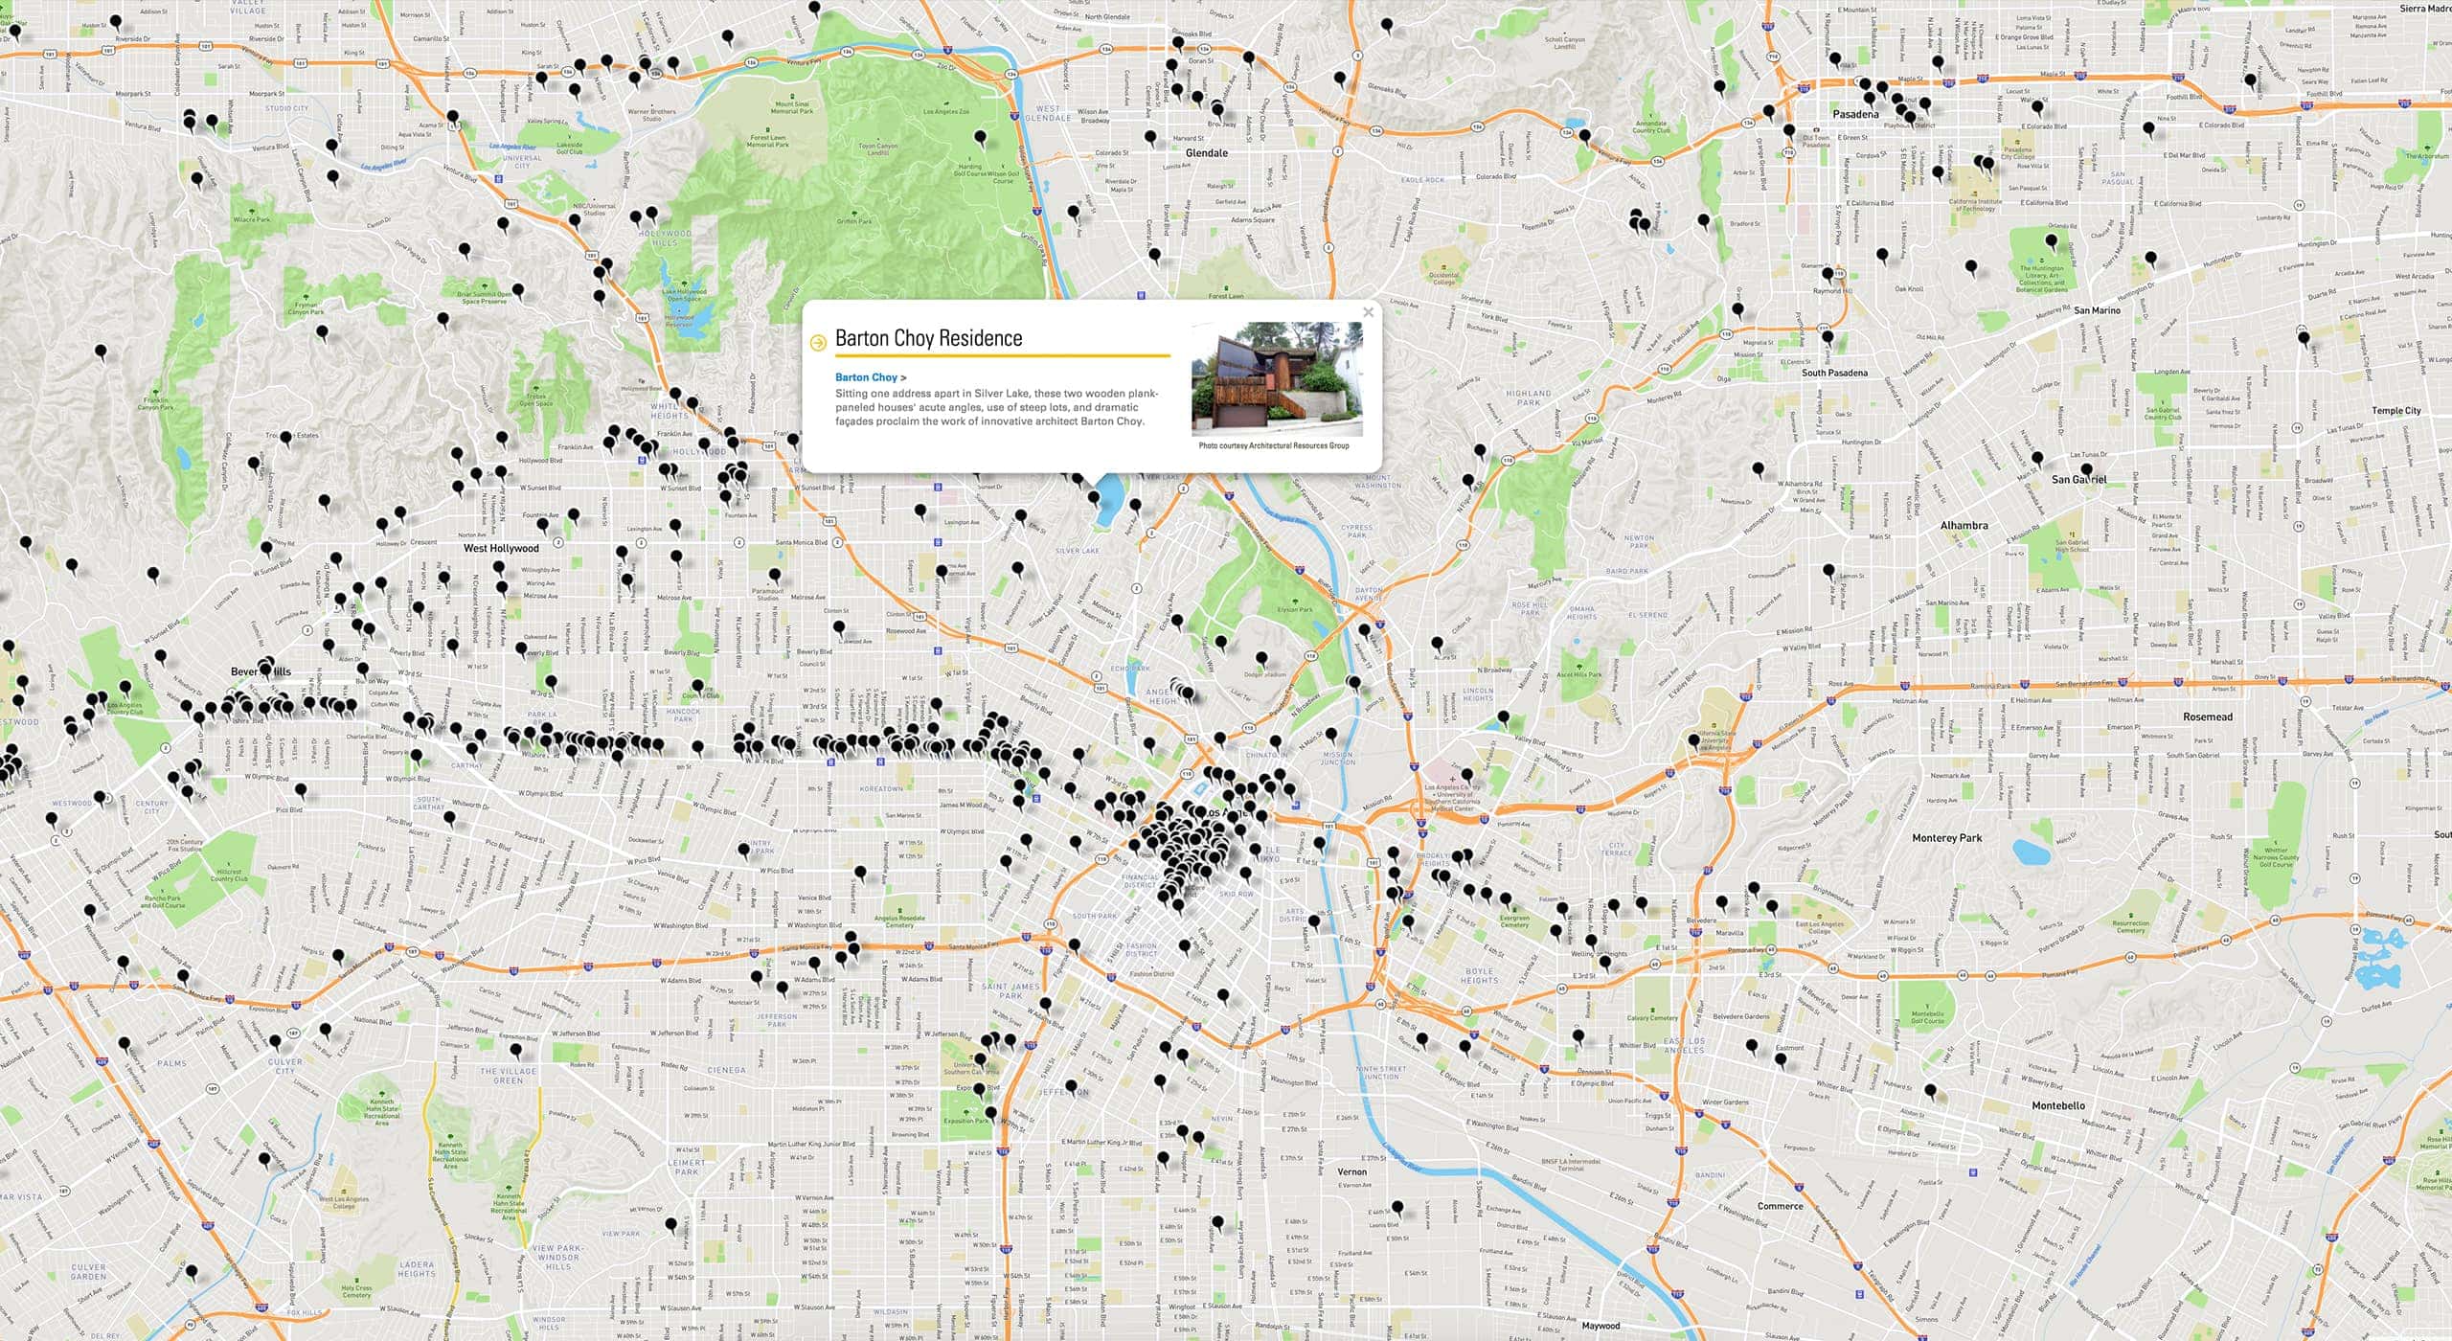
Task: Select the pin at Evergreen Cemetery
Action: pos(1505,899)
